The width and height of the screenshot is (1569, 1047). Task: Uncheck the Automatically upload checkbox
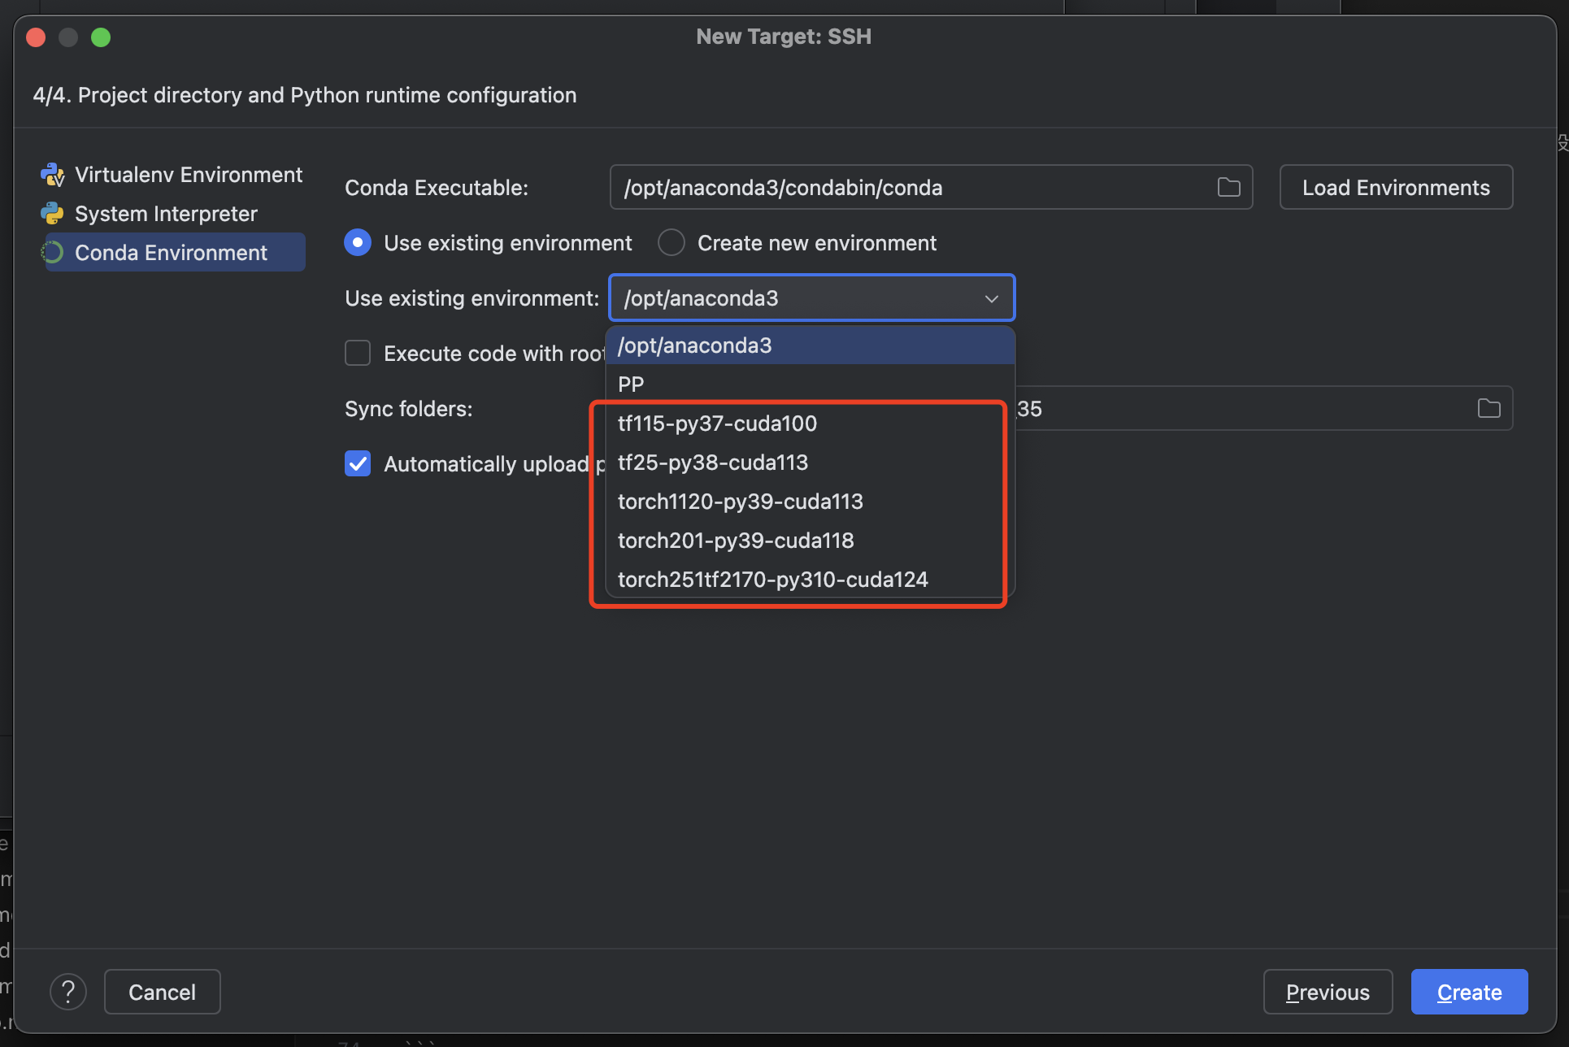[x=358, y=464]
